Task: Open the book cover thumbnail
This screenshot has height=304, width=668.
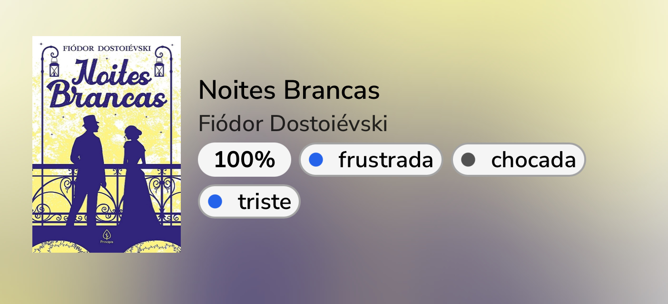Action: pyautogui.click(x=107, y=144)
